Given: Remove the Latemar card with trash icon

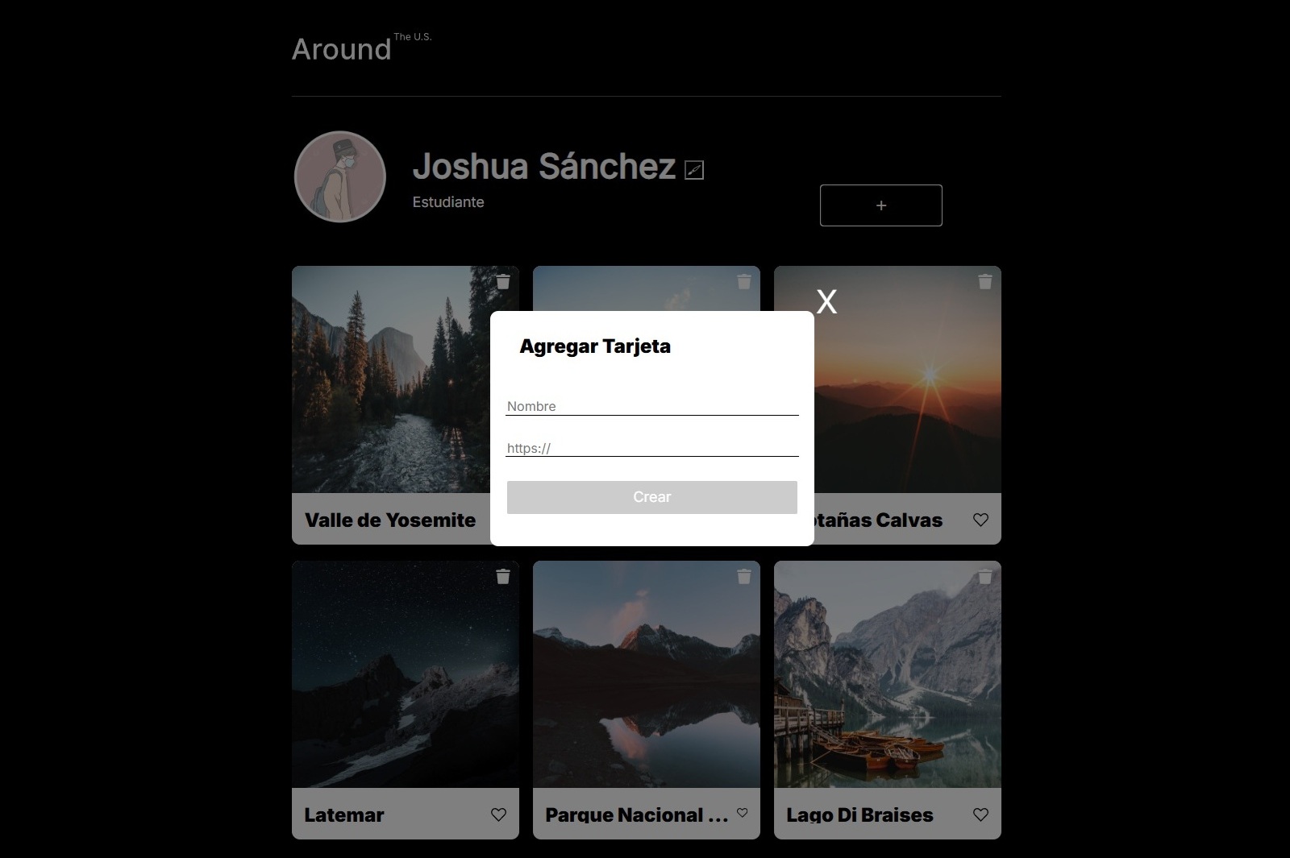Looking at the screenshot, I should tap(503, 576).
